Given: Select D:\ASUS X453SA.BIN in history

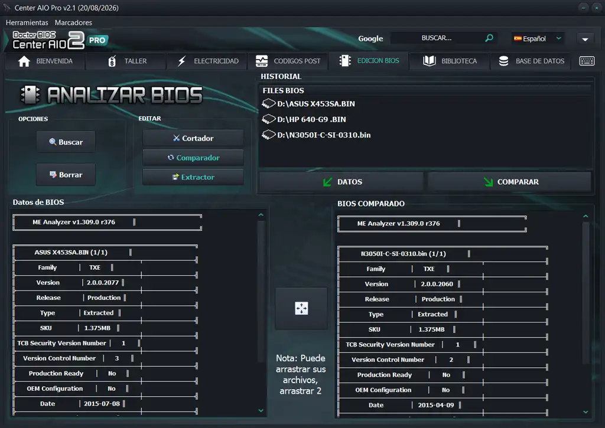Looking at the screenshot, I should [316, 104].
